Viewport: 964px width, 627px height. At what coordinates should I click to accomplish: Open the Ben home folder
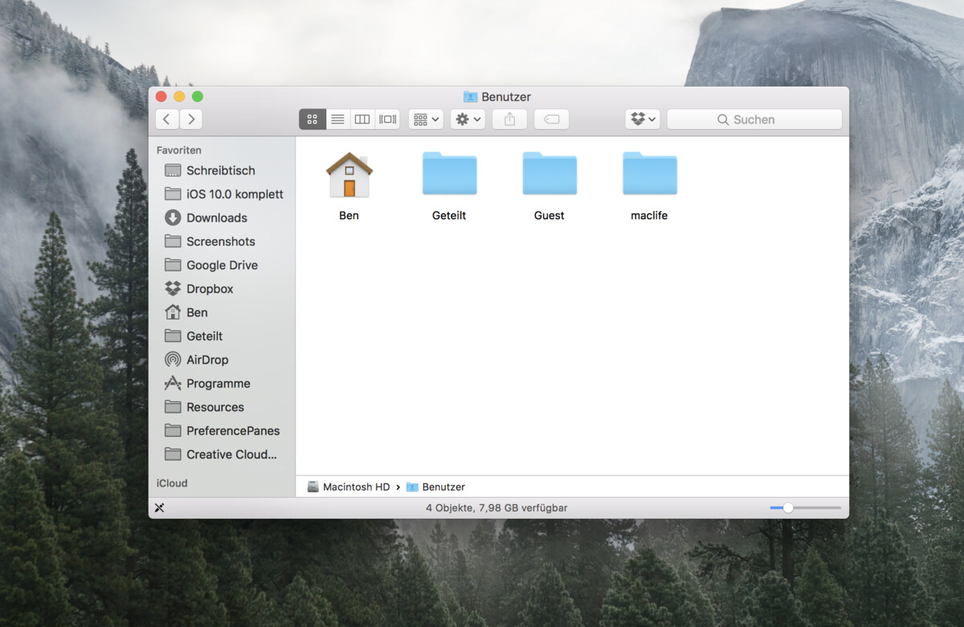click(349, 173)
